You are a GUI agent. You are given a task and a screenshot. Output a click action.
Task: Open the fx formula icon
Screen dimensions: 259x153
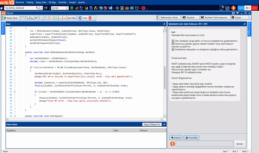[96, 8]
